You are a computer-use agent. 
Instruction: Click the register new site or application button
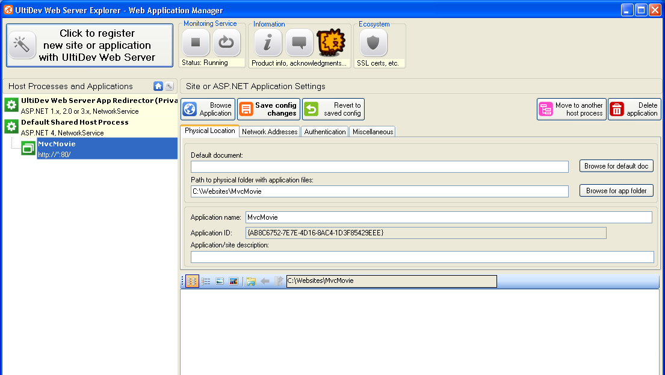tap(90, 45)
